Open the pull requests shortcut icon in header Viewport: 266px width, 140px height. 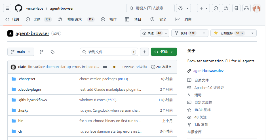226,8
